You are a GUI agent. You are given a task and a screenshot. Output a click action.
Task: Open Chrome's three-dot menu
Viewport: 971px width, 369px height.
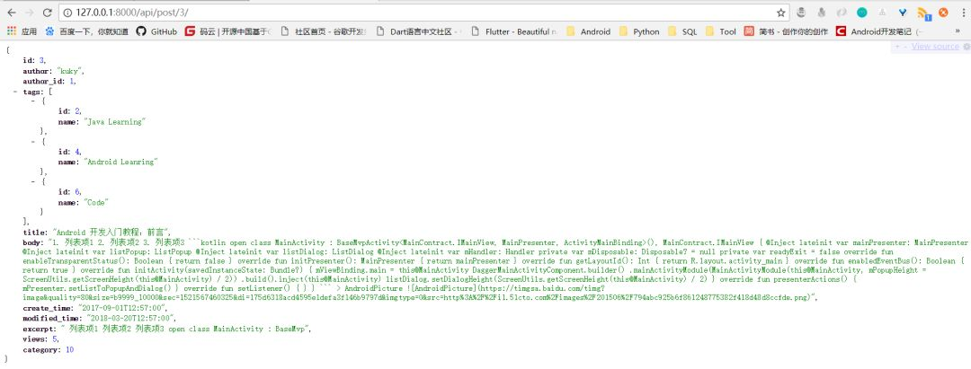point(962,13)
